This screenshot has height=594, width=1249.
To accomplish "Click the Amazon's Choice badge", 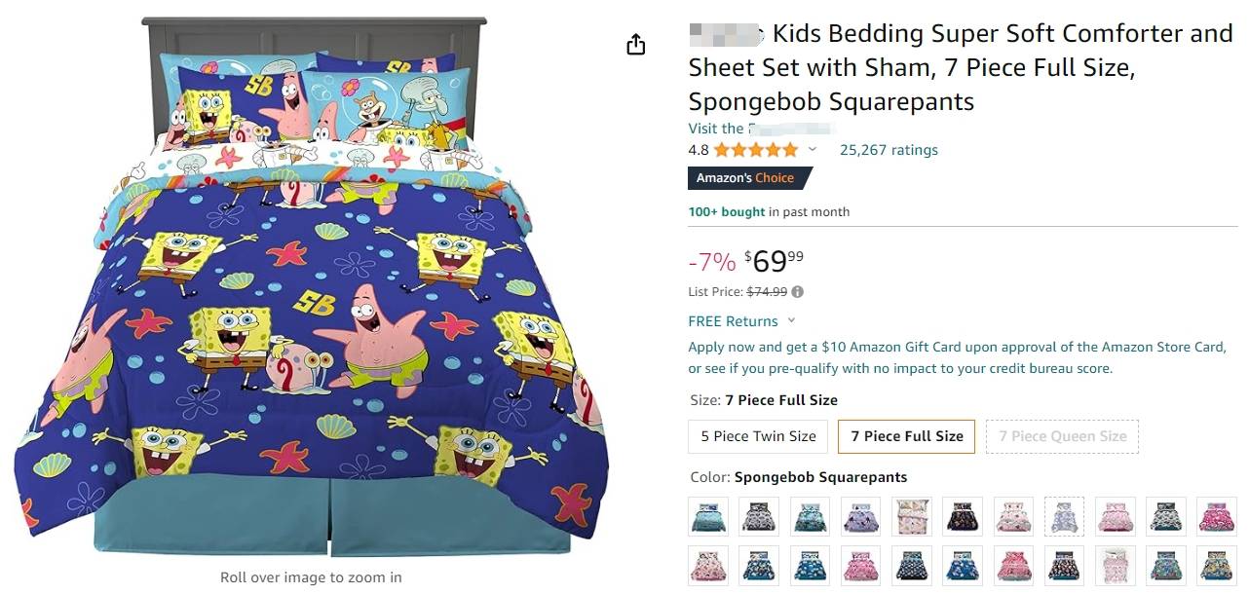I will coord(746,178).
